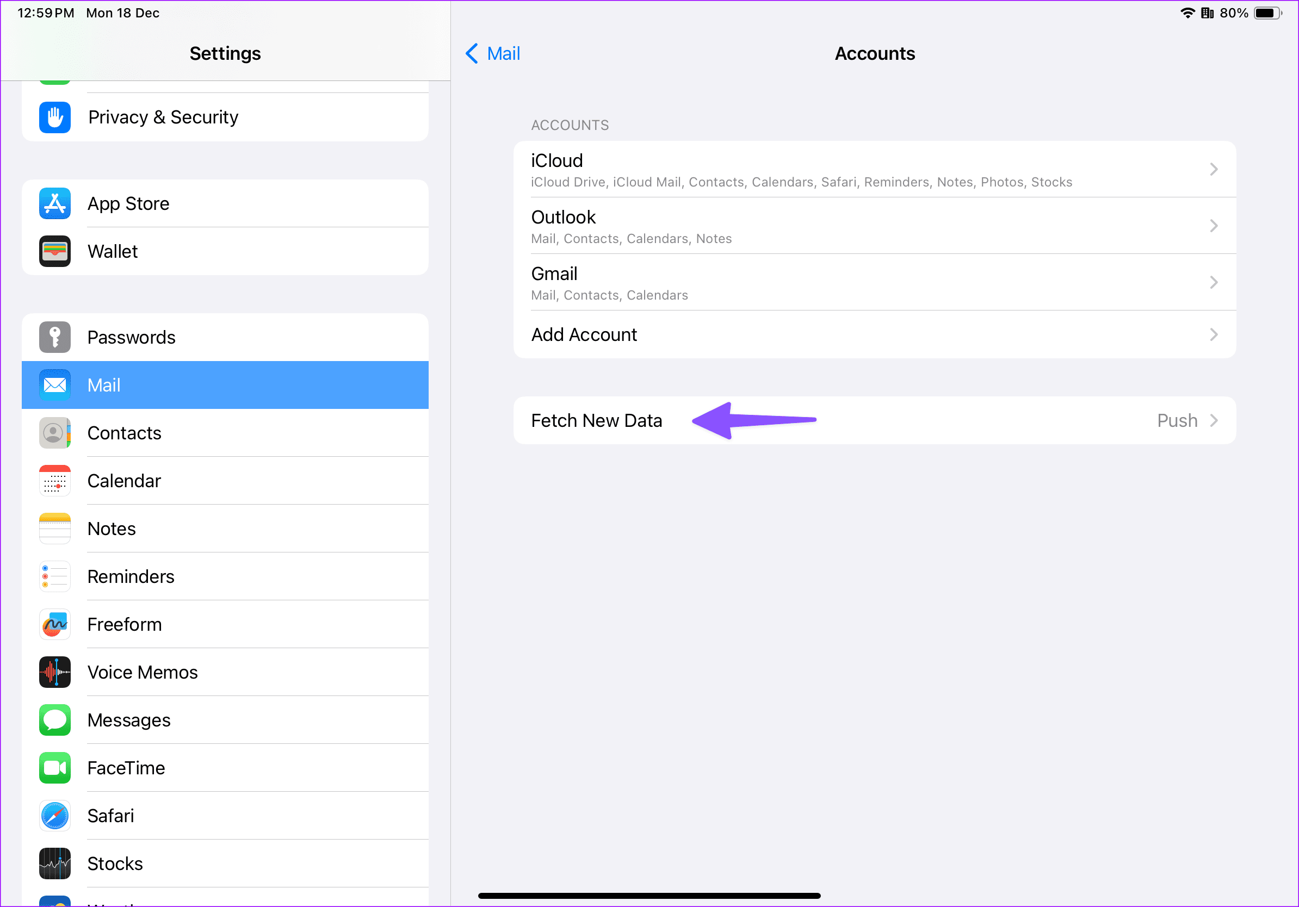Switch to Messages settings
The image size is (1299, 907).
[129, 720]
